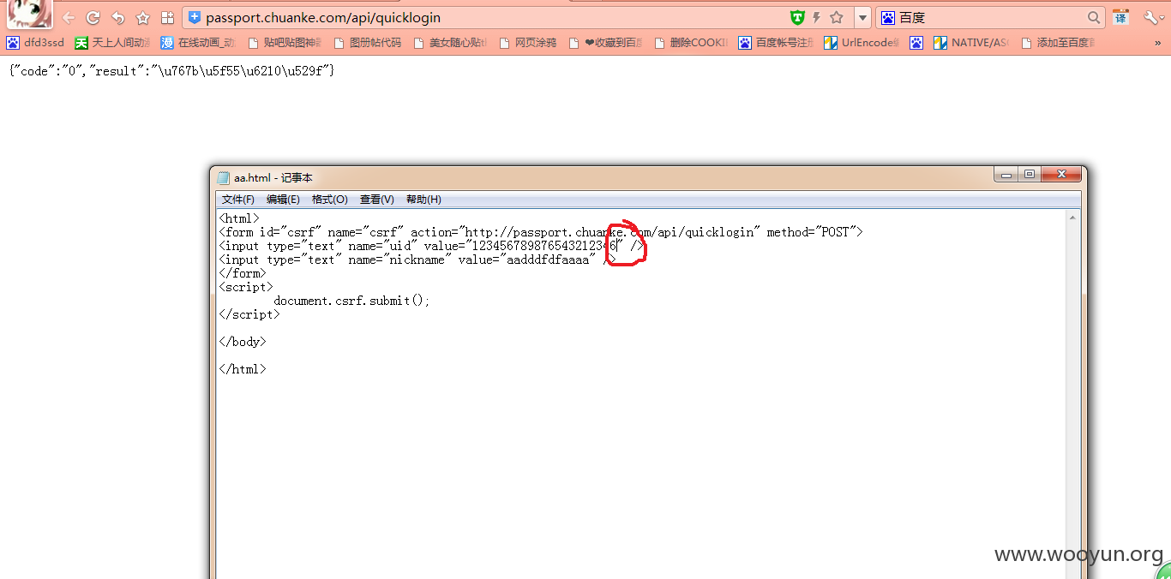Open Notepad 帮助(H) menu
Screen dimensions: 1171x579
(x=423, y=200)
